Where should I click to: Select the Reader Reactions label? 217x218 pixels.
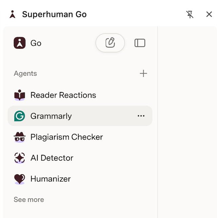click(x=63, y=95)
